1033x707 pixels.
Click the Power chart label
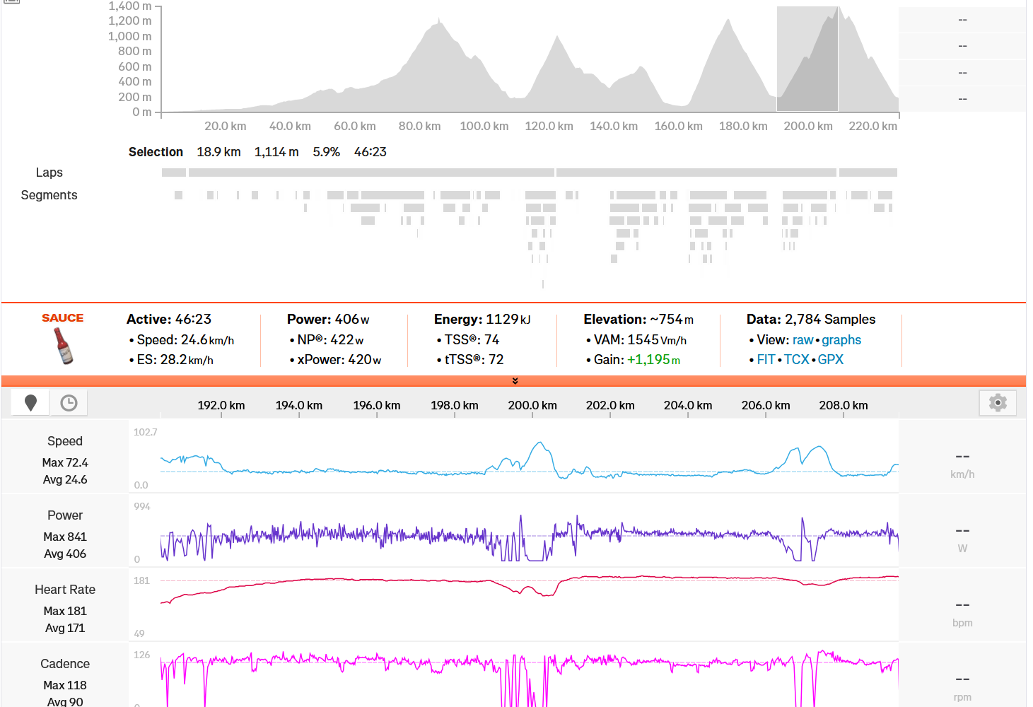pyautogui.click(x=65, y=515)
